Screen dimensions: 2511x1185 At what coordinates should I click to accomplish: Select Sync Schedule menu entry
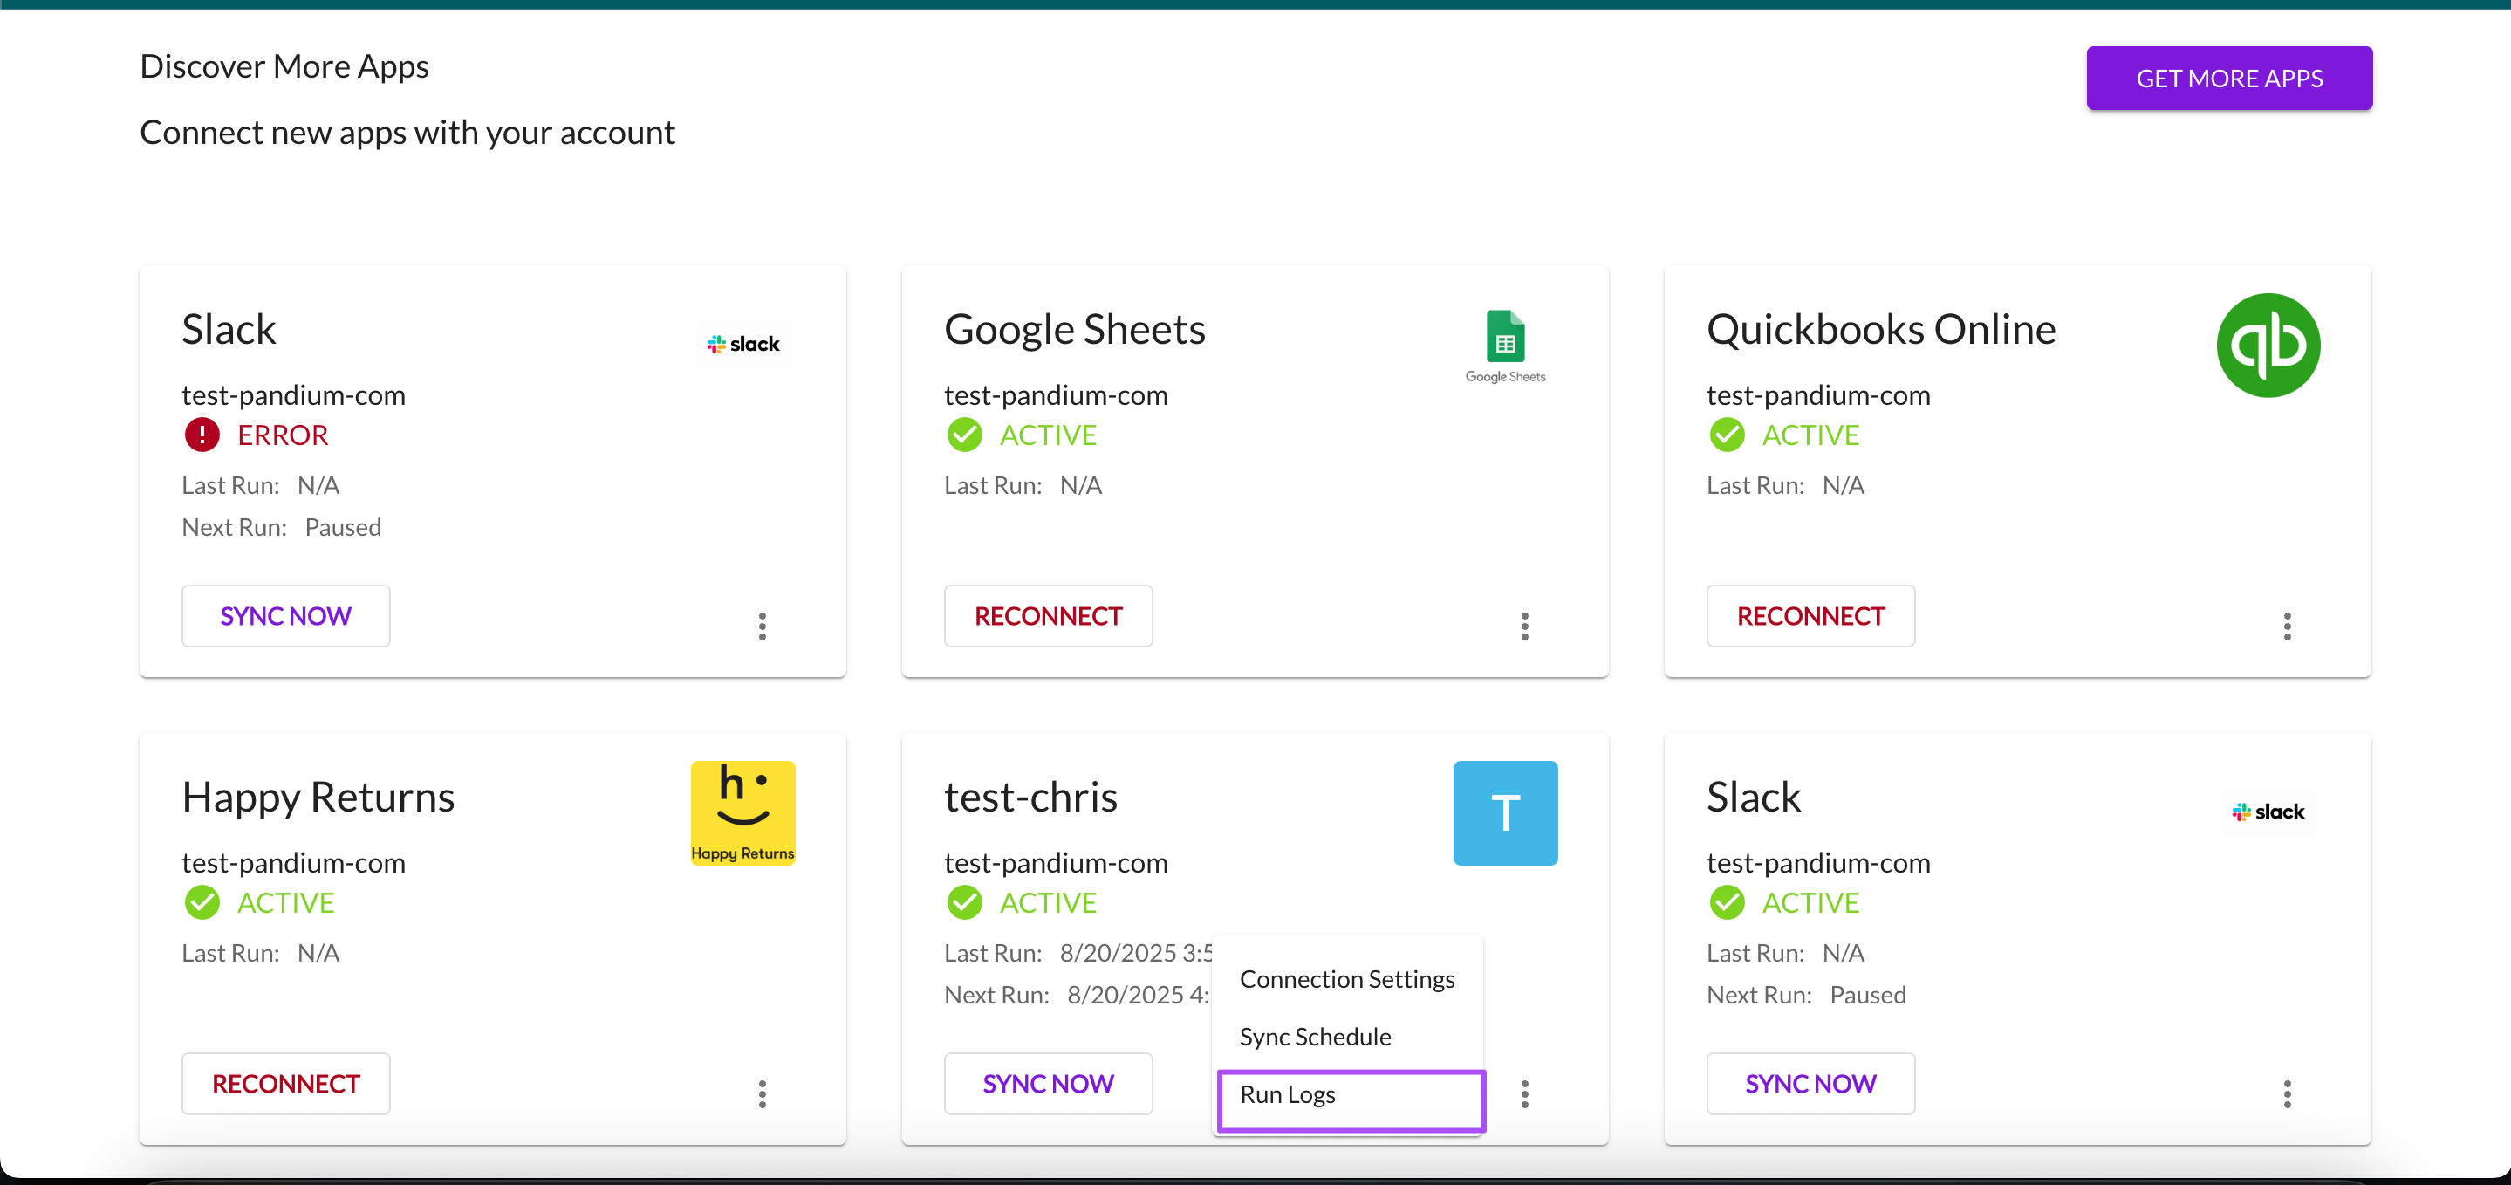1315,1037
